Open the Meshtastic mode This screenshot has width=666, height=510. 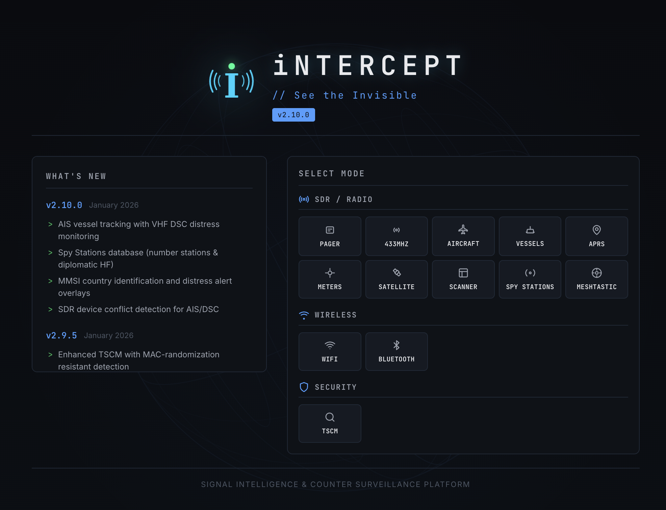pos(596,279)
